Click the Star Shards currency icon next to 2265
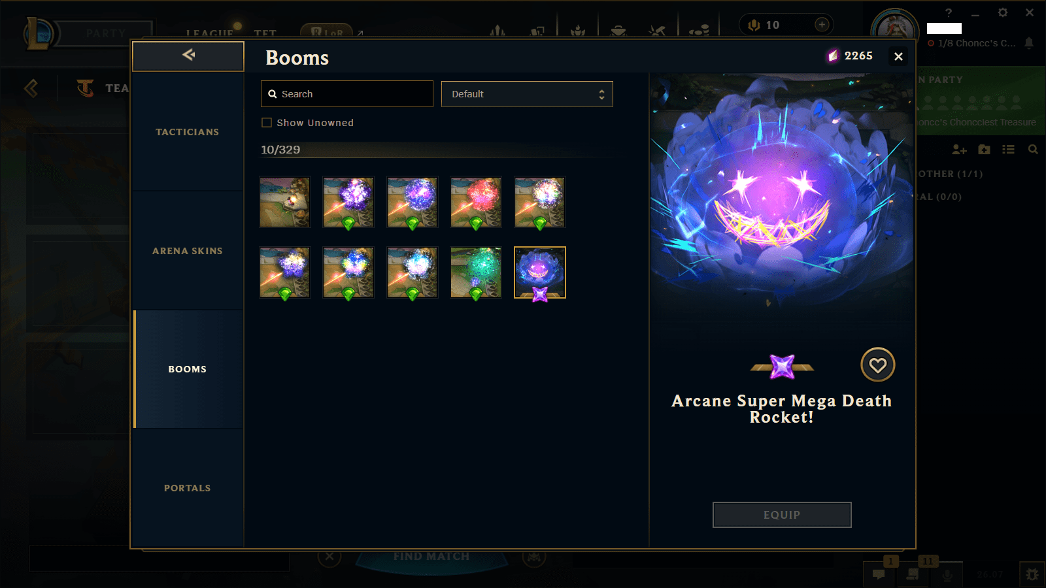Viewport: 1046px width, 588px height. pyautogui.click(x=832, y=56)
